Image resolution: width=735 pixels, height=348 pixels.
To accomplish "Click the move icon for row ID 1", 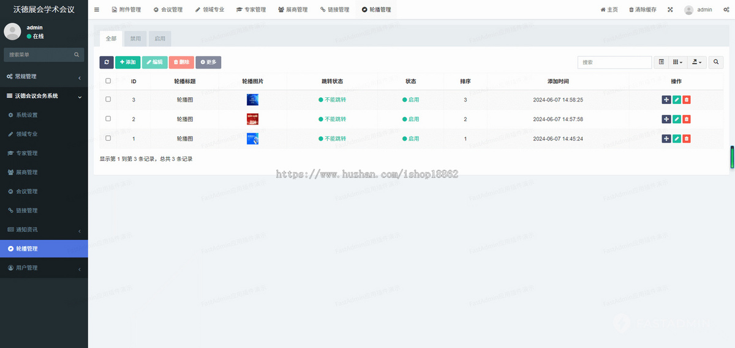I will pyautogui.click(x=666, y=139).
